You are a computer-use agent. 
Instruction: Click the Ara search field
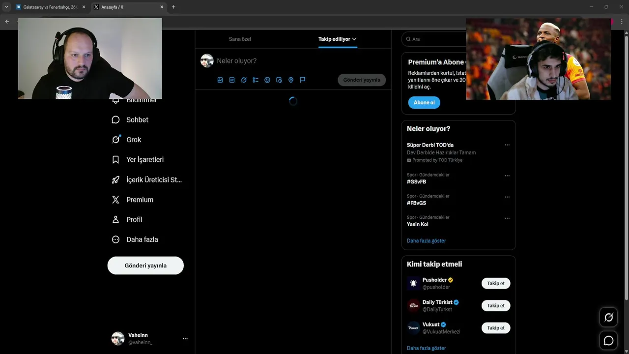[x=434, y=39]
